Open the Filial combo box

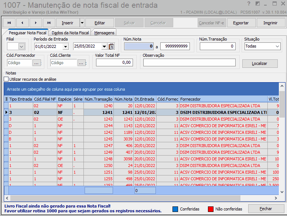coord(16,46)
